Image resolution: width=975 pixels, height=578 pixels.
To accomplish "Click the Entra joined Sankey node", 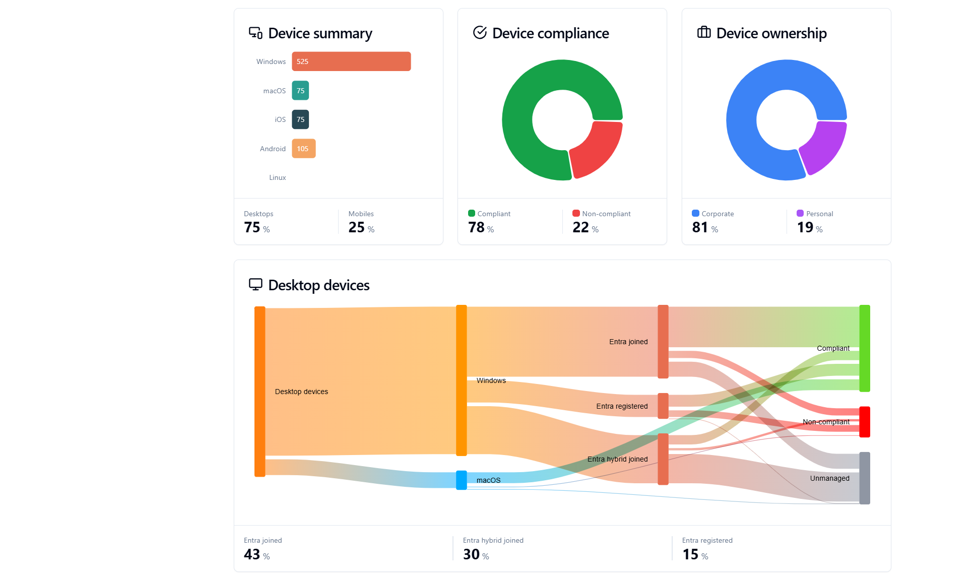I will [663, 341].
